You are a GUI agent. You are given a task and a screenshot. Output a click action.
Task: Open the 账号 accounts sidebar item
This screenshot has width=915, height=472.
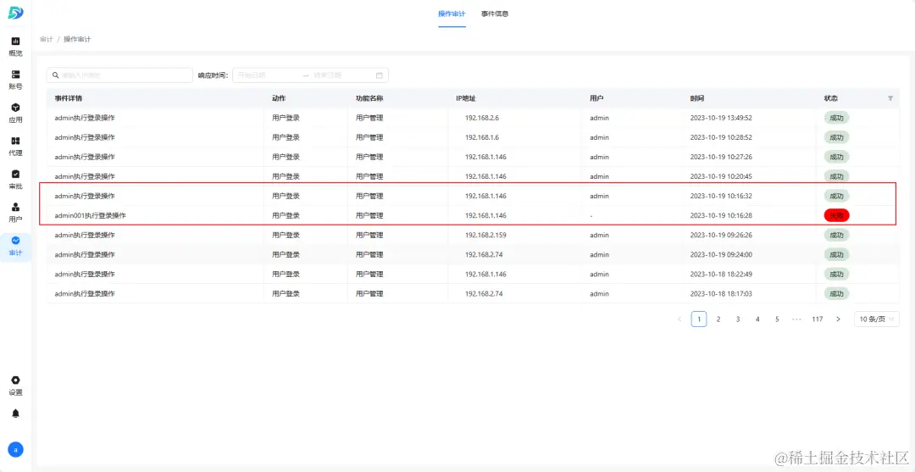point(16,80)
